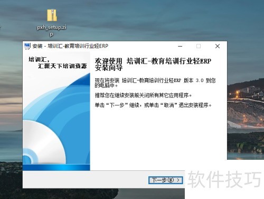Click the title text 安装 - 培训汇-教育培训行业轻ERP
Image resolution: width=264 pixels, height=199 pixels.
(70, 46)
